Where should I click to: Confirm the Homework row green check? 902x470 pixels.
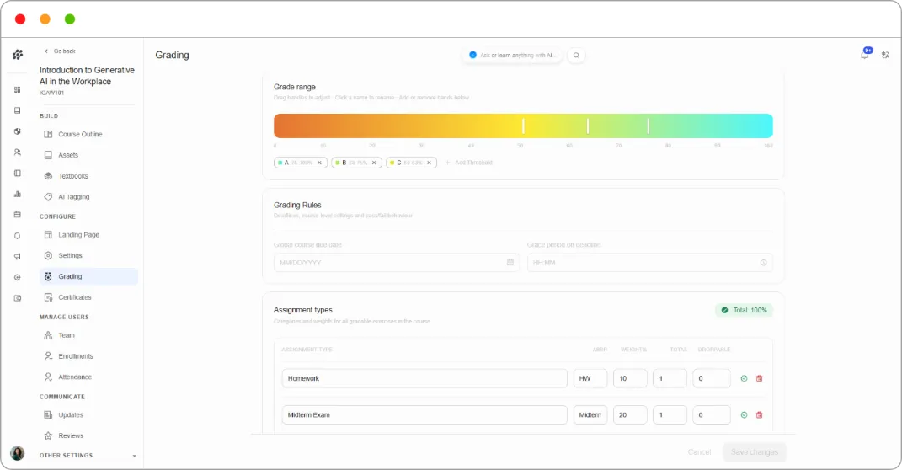coord(744,378)
